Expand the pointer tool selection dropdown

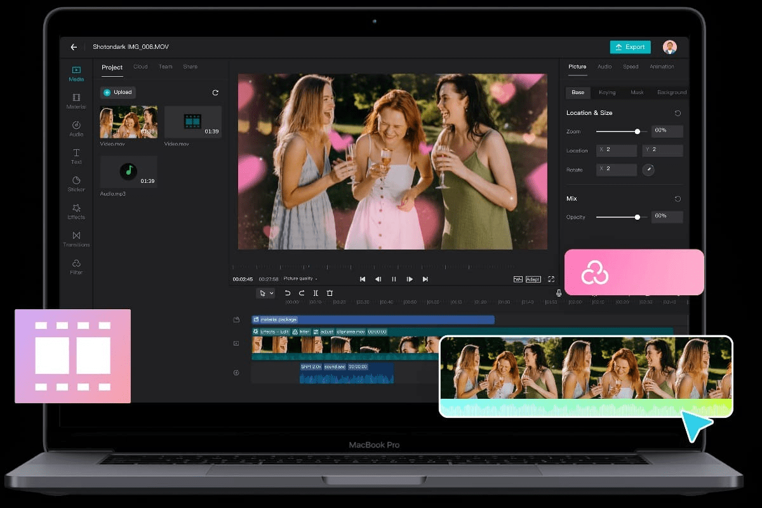coord(272,293)
